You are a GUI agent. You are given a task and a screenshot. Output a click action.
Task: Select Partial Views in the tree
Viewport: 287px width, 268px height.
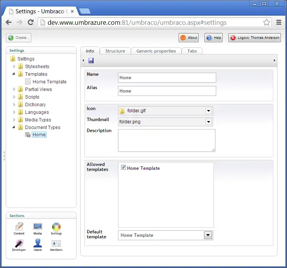point(38,89)
